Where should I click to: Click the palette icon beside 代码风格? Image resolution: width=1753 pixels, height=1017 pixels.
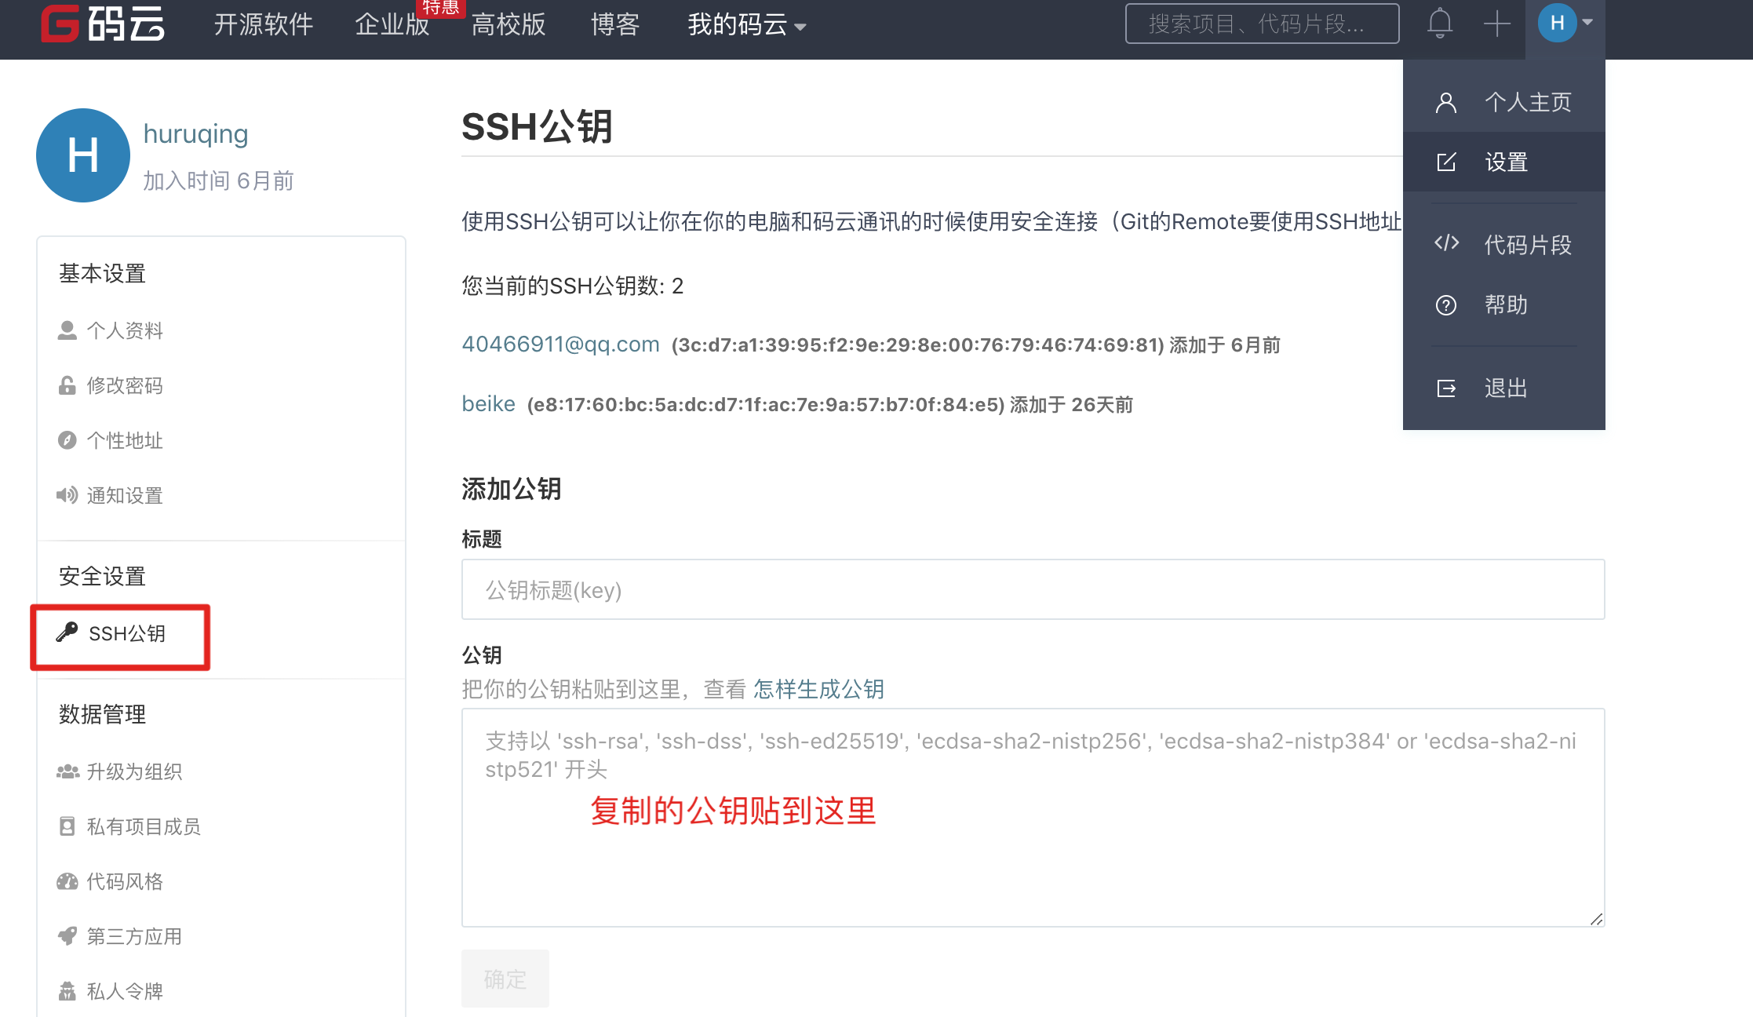coord(67,881)
